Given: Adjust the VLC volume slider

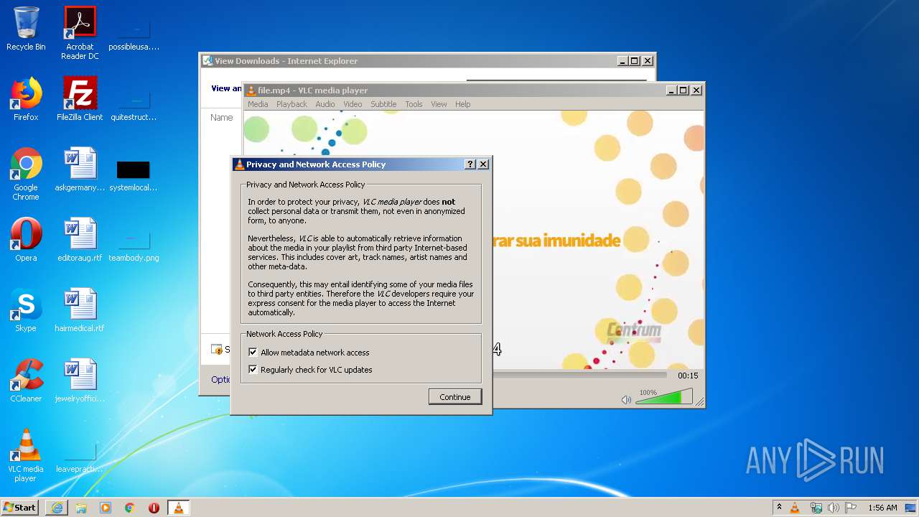Looking at the screenshot, I should point(664,397).
